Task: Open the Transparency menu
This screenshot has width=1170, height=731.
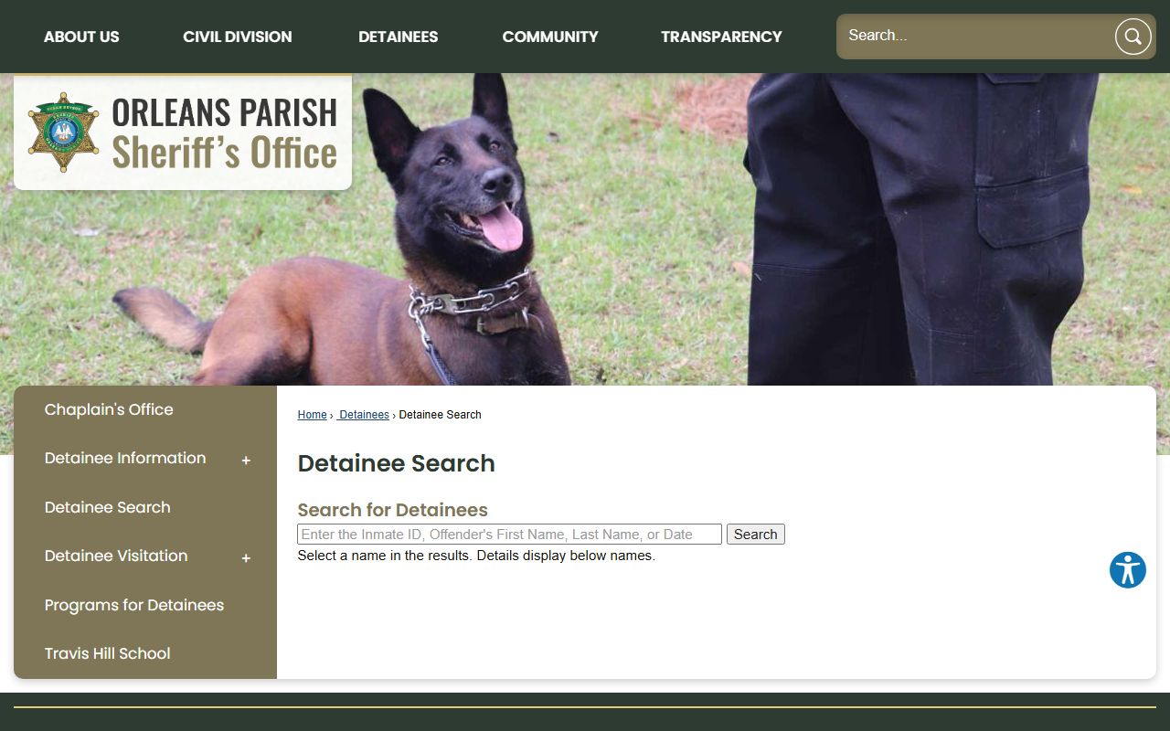Action: pyautogui.click(x=721, y=37)
